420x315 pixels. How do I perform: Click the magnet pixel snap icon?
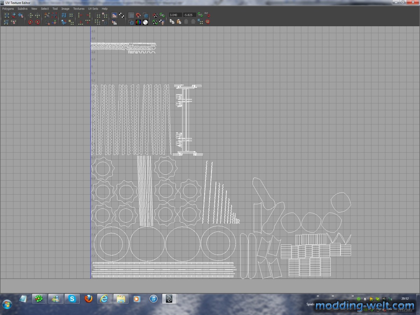point(138,15)
